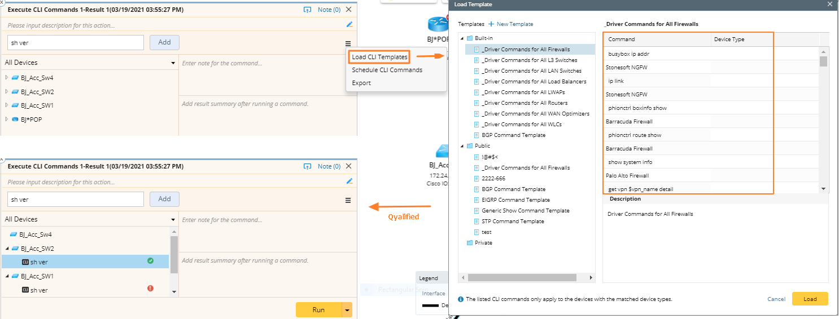Click the info icon beside the CLI commands notice

[x=461, y=299]
